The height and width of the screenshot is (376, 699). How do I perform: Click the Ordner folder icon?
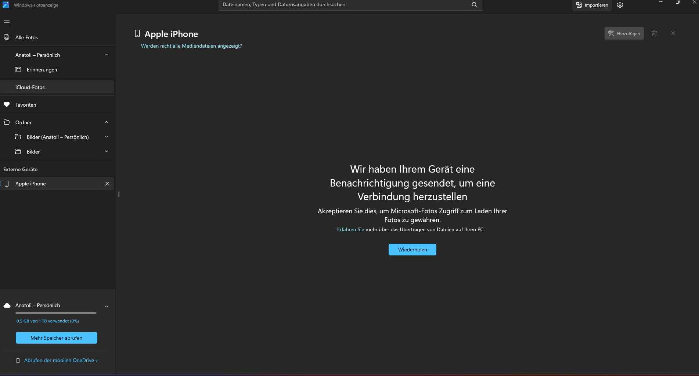click(7, 122)
